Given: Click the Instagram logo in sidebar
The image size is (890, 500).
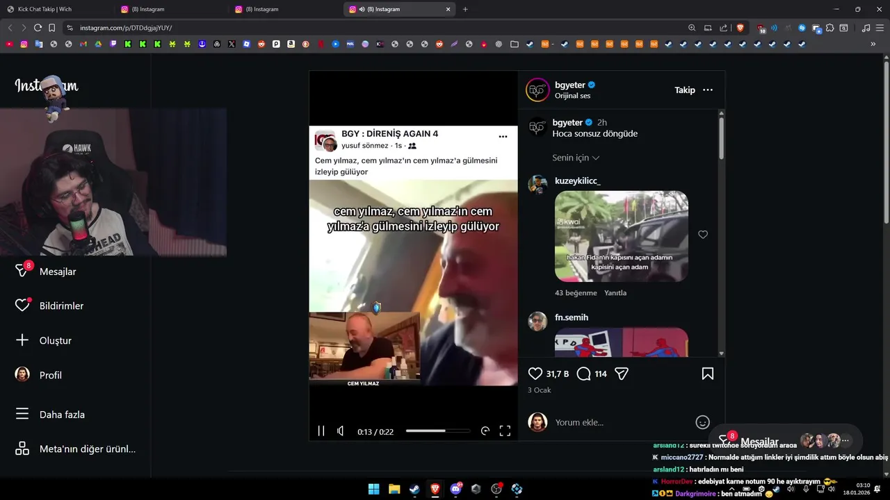Looking at the screenshot, I should click(47, 86).
